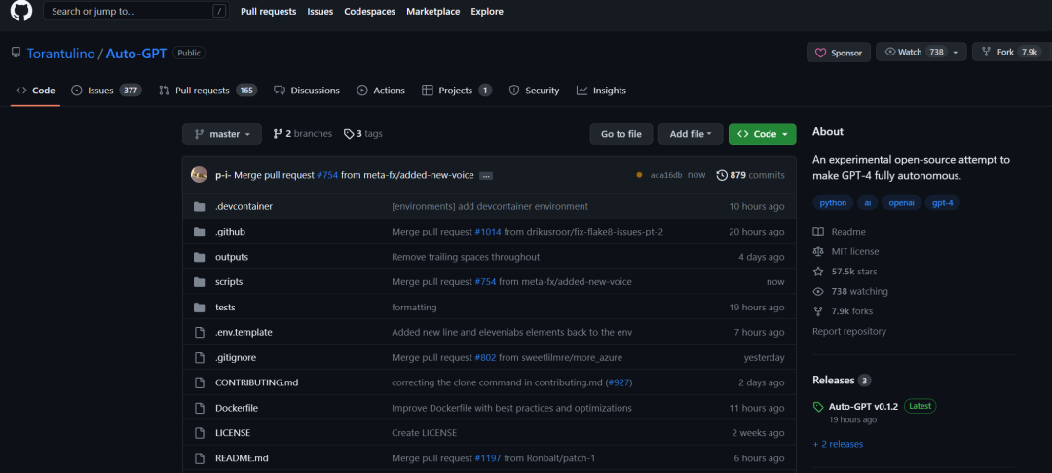This screenshot has width=1052, height=473.
Task: Open the GitHub home logo
Action: pos(21,11)
